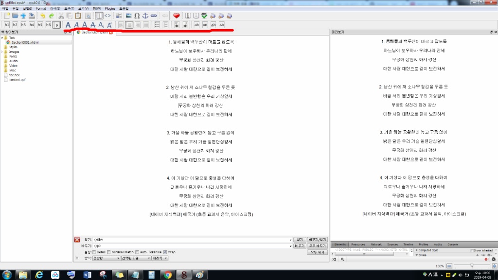Open an existing file with folder icon
Screen dimensions: 498x280
tap(15, 16)
